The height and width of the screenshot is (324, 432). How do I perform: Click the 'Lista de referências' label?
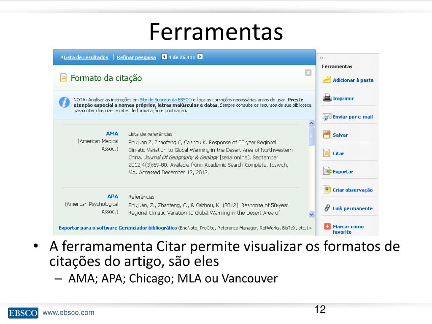click(150, 134)
